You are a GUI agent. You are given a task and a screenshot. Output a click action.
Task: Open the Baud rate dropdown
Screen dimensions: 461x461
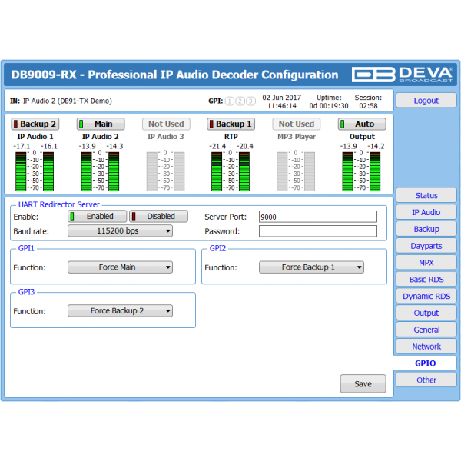coord(121,230)
